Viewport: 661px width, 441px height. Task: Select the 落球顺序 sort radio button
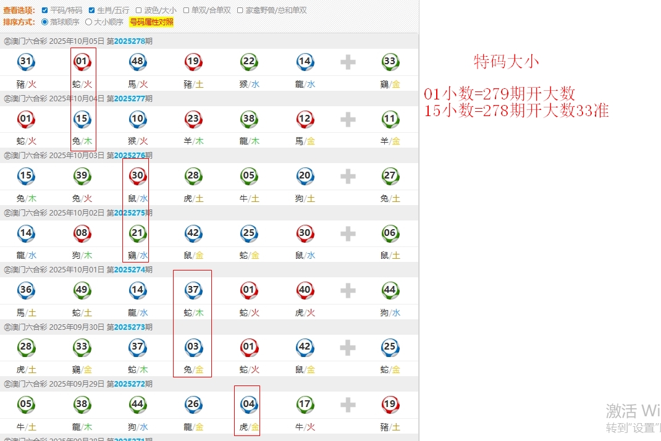tap(44, 22)
